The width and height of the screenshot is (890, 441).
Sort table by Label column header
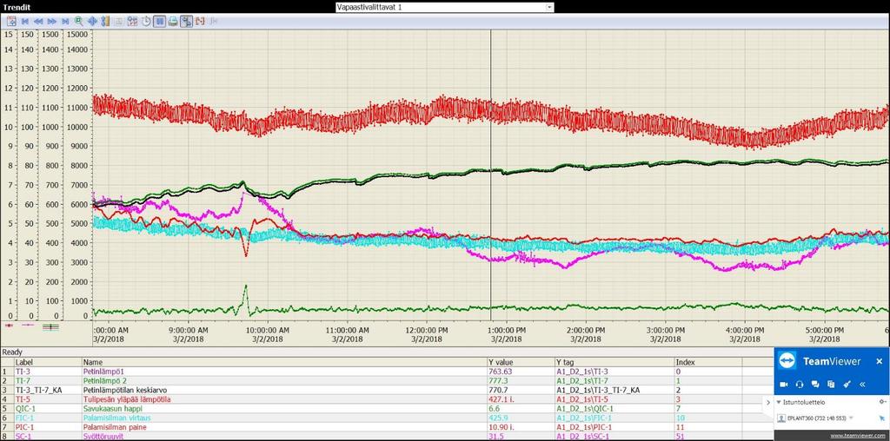pyautogui.click(x=48, y=362)
